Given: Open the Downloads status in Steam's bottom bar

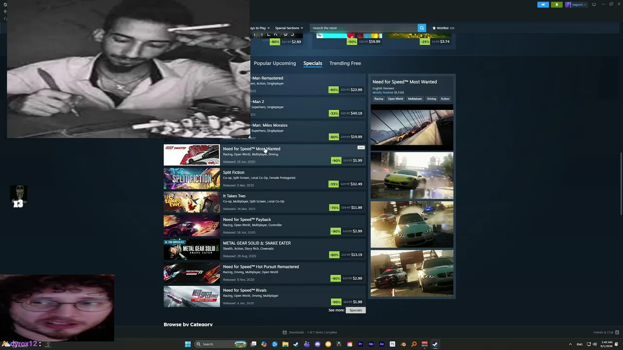Looking at the screenshot, I should 310,332.
